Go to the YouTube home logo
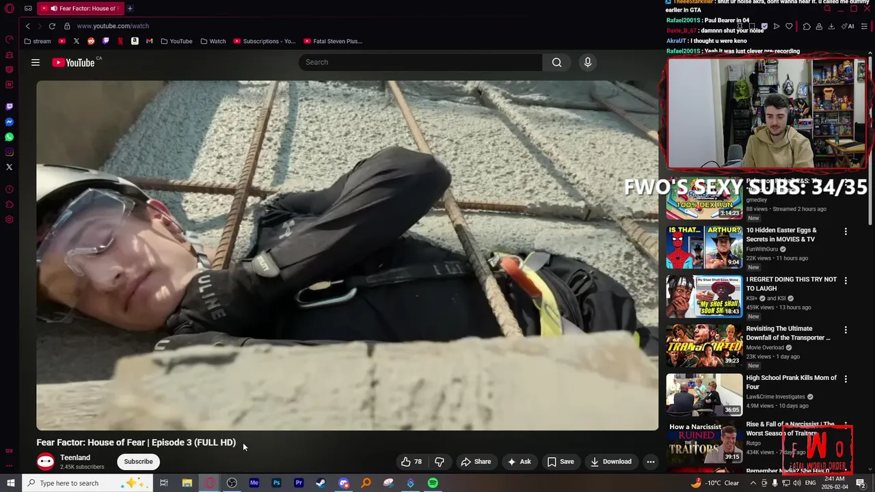Screen dimensions: 875x492 (x=74, y=62)
